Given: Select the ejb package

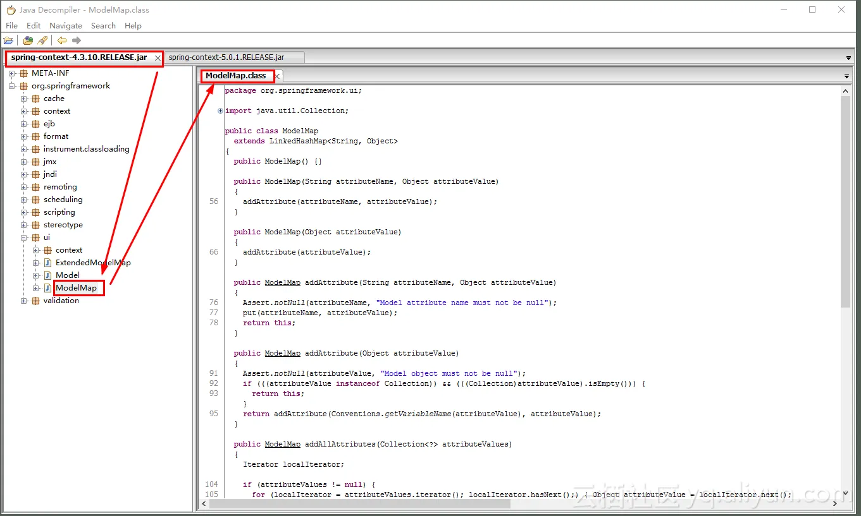Looking at the screenshot, I should 49,124.
